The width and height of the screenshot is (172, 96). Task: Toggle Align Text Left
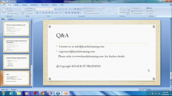click(66, 13)
